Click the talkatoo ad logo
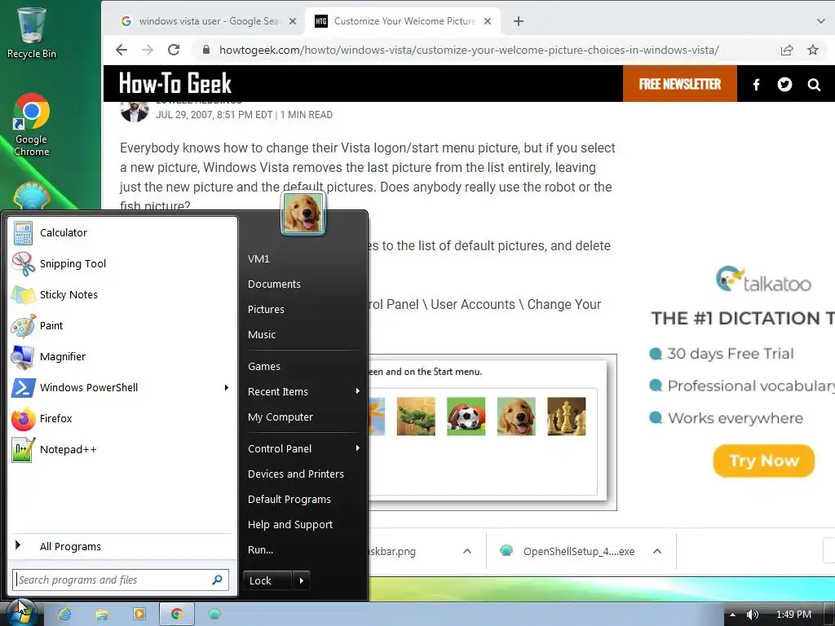Viewport: 835px width, 626px height. [763, 280]
